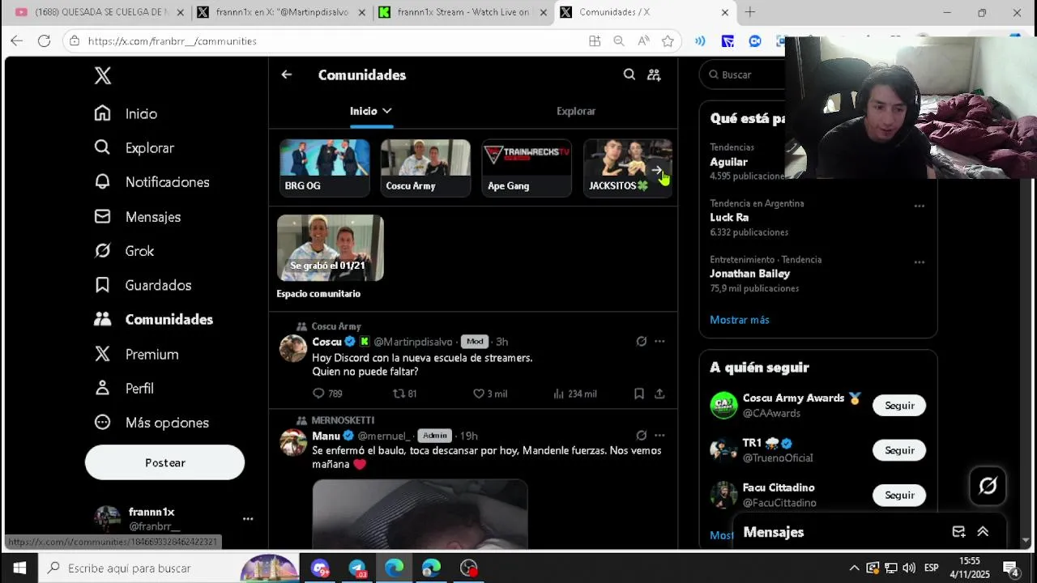
Task: Search communities with magnifier icon
Action: [x=629, y=74]
